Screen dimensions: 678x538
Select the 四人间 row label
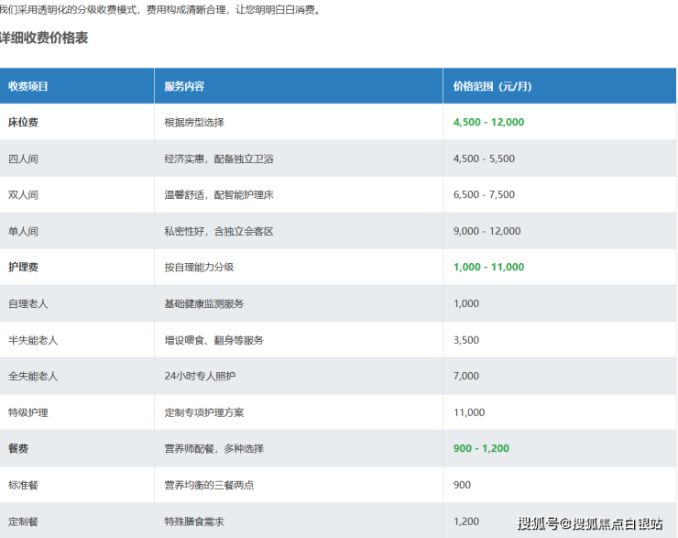23,159
